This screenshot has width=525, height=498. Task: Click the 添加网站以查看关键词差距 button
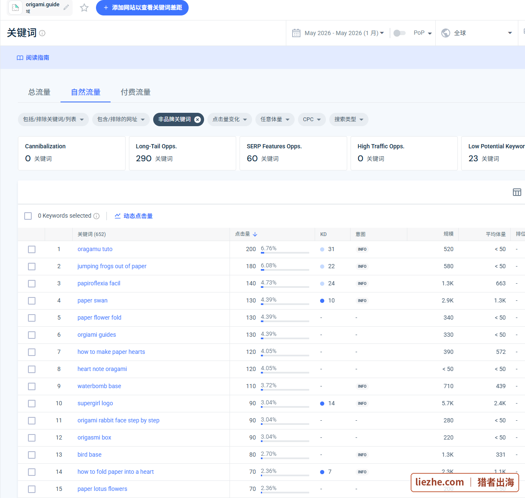[x=142, y=8]
